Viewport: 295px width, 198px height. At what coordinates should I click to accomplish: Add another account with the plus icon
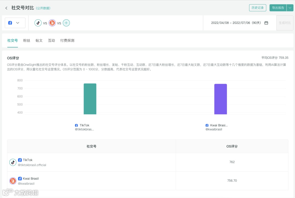click(x=66, y=23)
